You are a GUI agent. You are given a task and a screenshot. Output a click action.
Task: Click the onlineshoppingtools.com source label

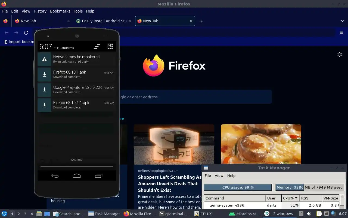coord(158,171)
